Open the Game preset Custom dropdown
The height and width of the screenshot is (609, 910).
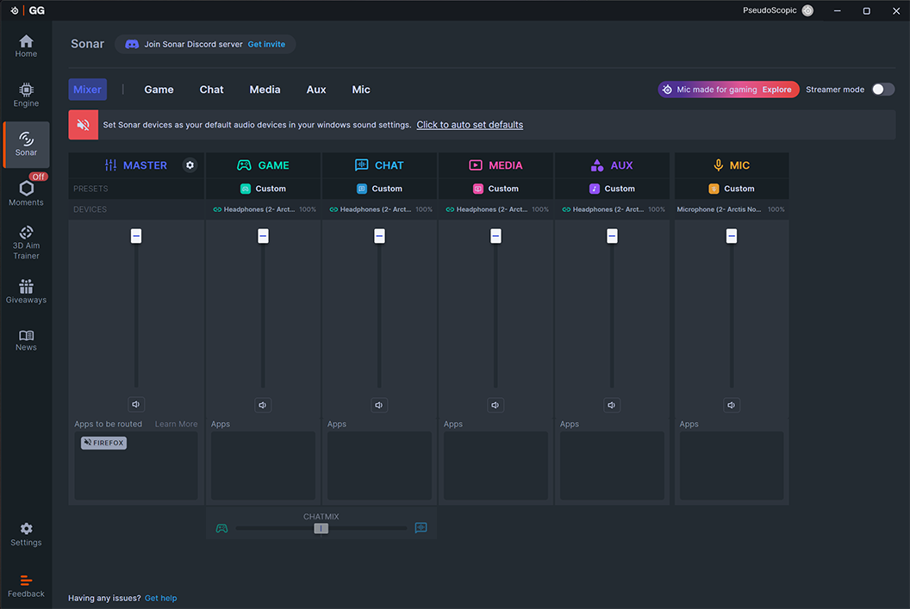[x=263, y=189]
